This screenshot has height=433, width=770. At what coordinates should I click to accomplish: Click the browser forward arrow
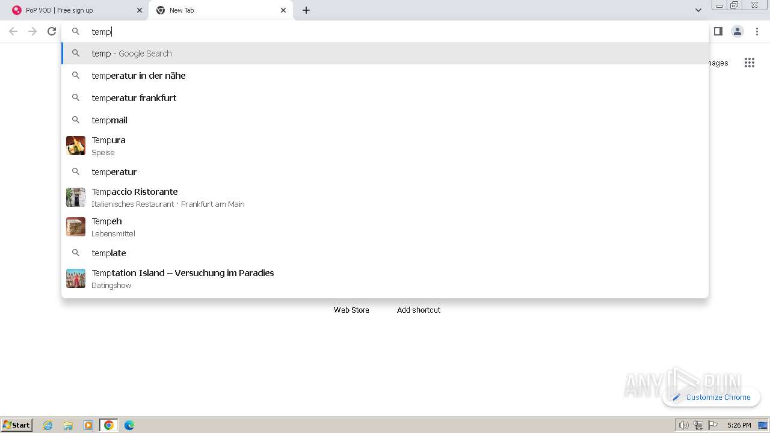(32, 31)
